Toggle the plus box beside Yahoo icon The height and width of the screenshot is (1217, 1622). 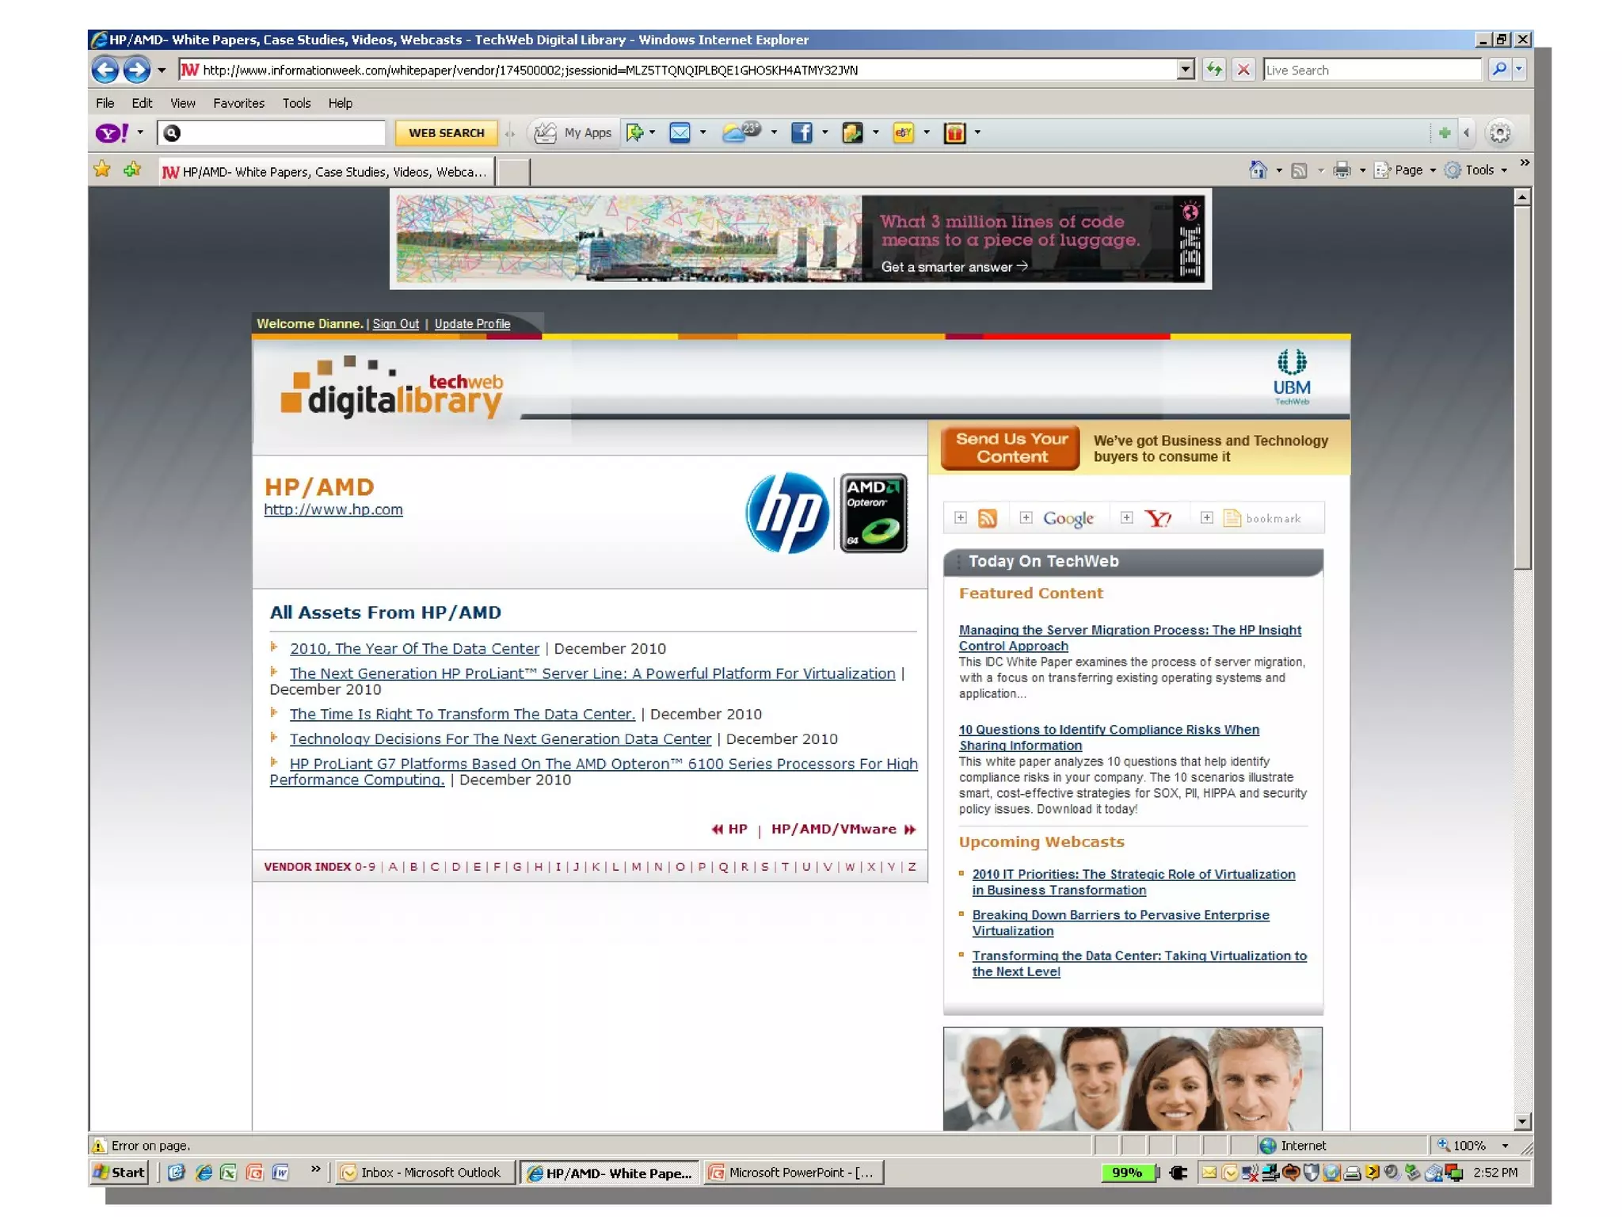pyautogui.click(x=1126, y=517)
